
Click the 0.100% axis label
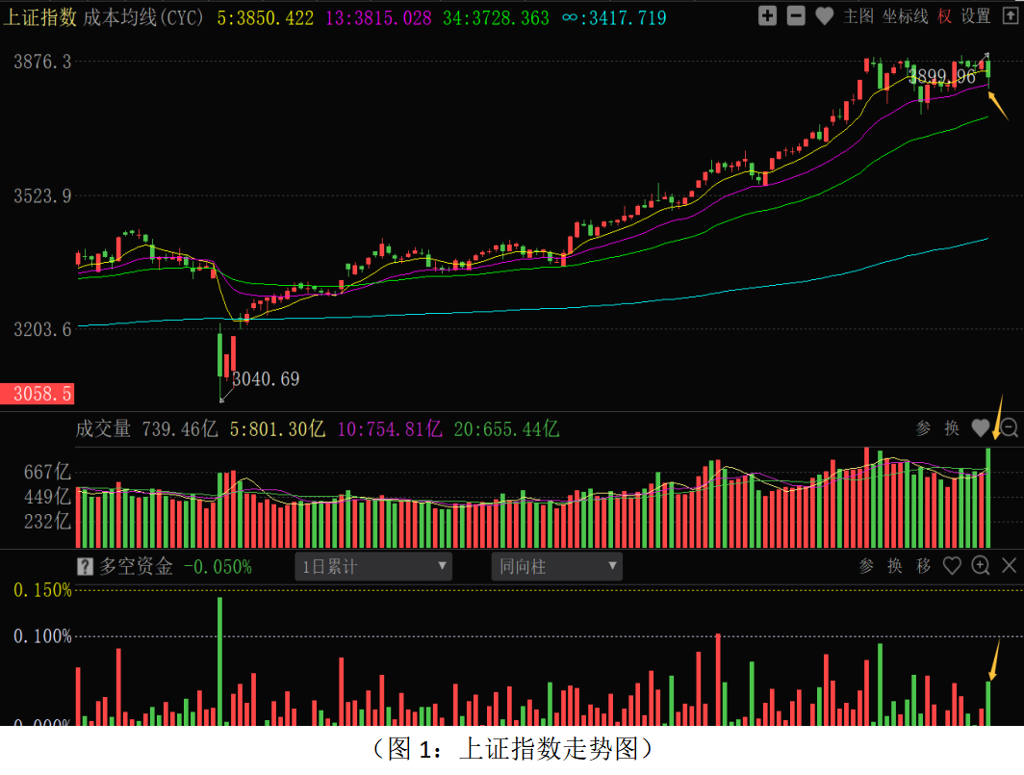(x=42, y=635)
